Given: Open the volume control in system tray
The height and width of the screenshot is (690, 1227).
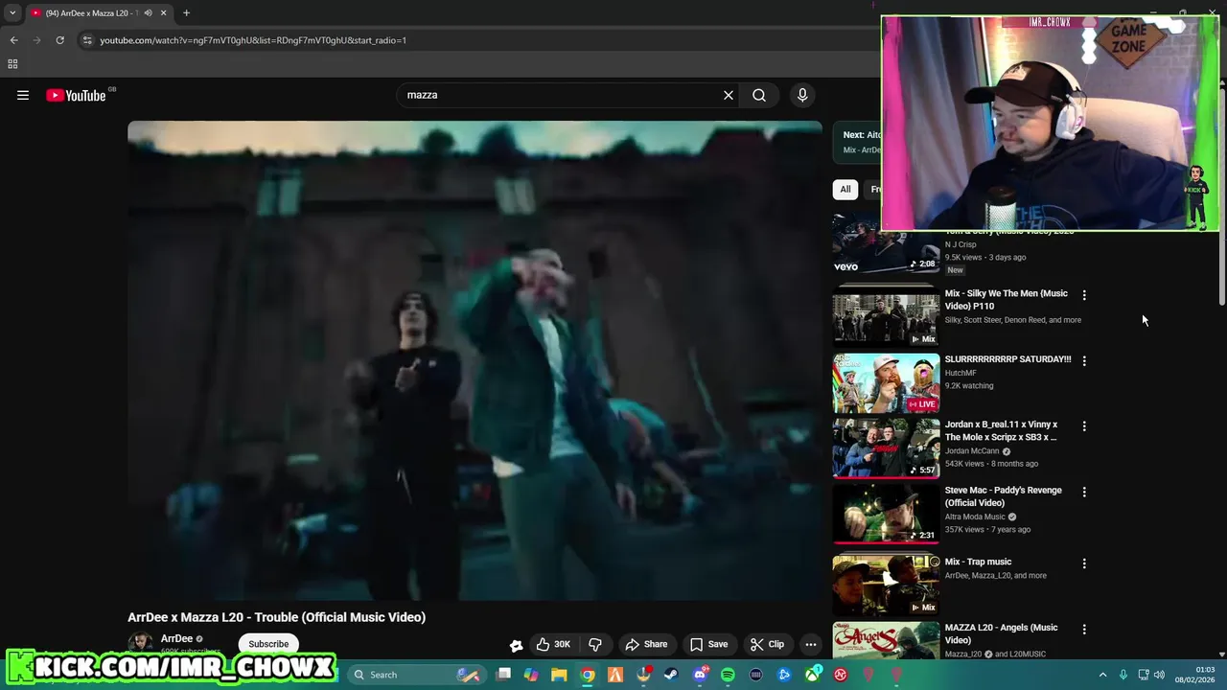Looking at the screenshot, I should [1159, 675].
